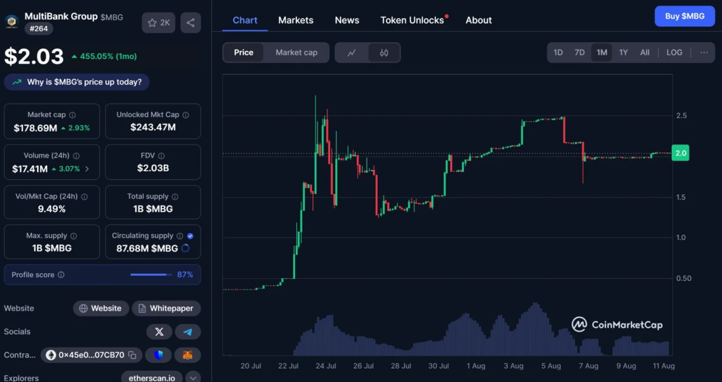
Task: Enable LOG scale on the chart
Action: click(x=674, y=52)
